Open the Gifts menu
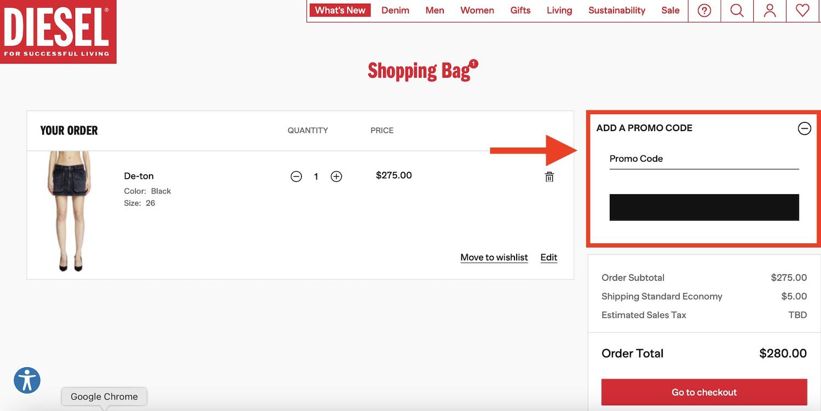Viewport: 821px width, 411px height. point(521,10)
